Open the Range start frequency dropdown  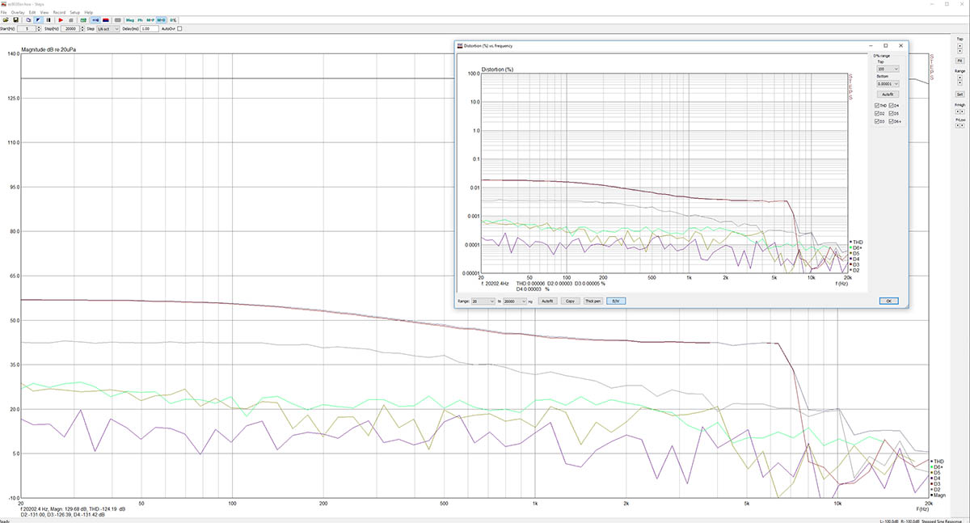pyautogui.click(x=483, y=301)
